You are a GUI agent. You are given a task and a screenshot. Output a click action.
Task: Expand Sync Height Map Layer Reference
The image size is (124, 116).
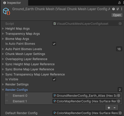[x=3, y=64]
